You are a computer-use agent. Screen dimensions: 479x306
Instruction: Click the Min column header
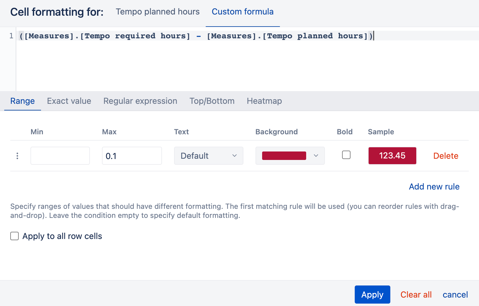(37, 132)
